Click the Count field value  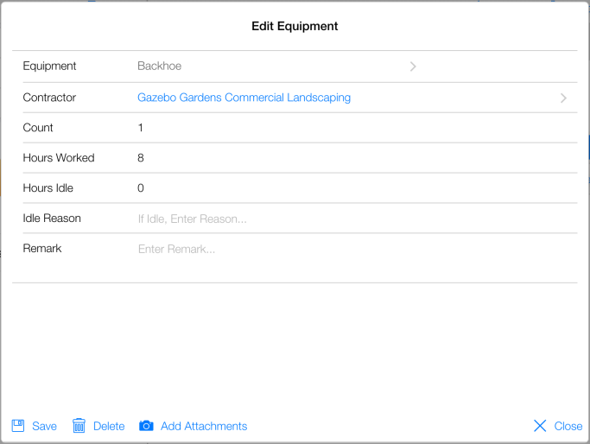point(141,128)
